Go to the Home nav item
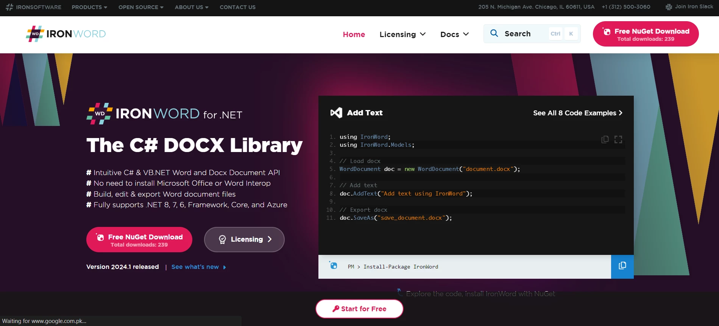 pos(354,34)
